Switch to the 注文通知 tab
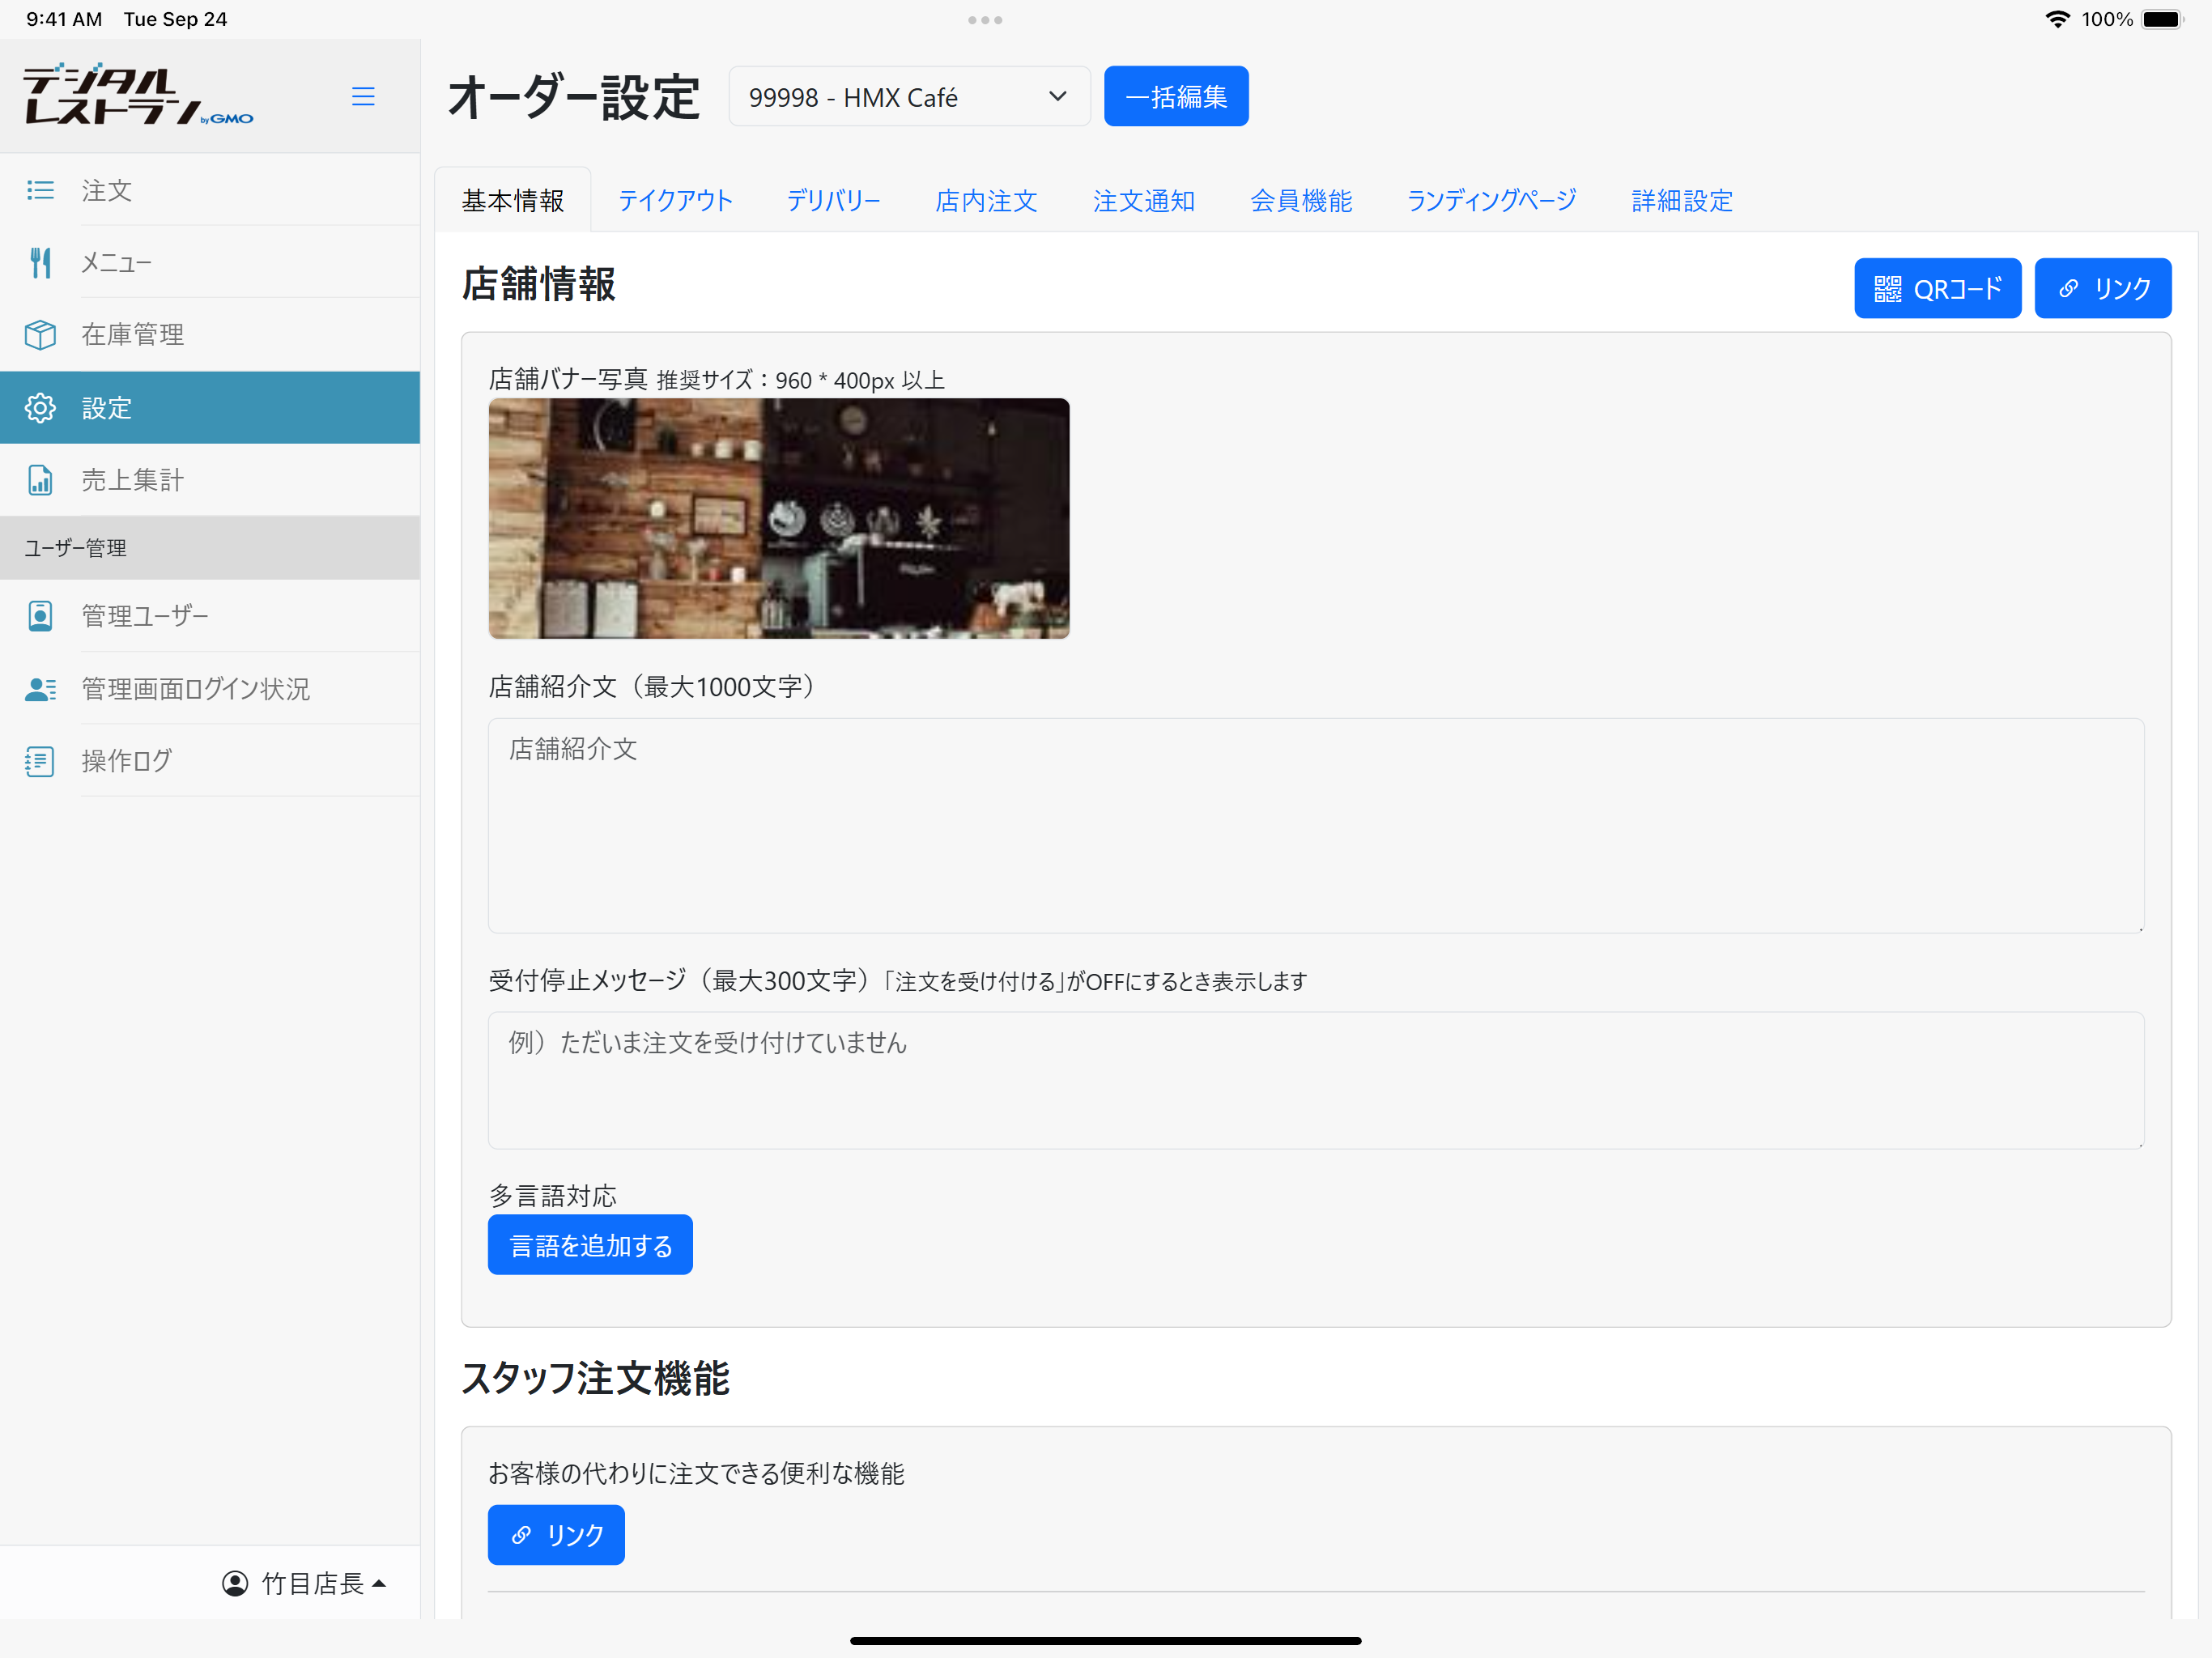This screenshot has height=1658, width=2212. click(1144, 200)
